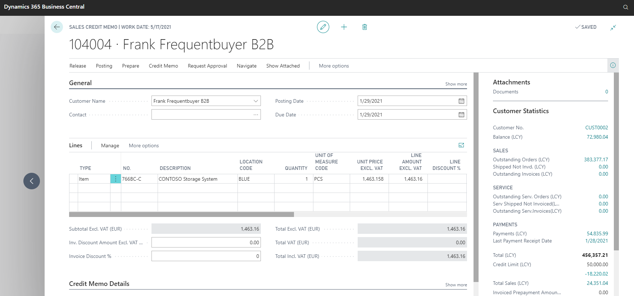Open Last Payment Receipt Date 1/28/2021

coord(597,241)
